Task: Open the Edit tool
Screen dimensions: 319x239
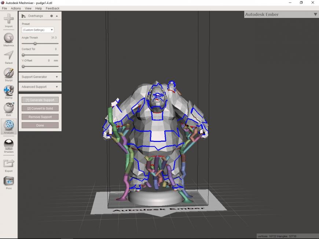Action: [x=8, y=109]
